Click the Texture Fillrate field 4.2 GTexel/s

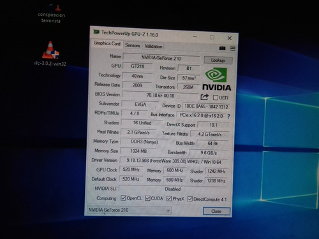point(210,134)
